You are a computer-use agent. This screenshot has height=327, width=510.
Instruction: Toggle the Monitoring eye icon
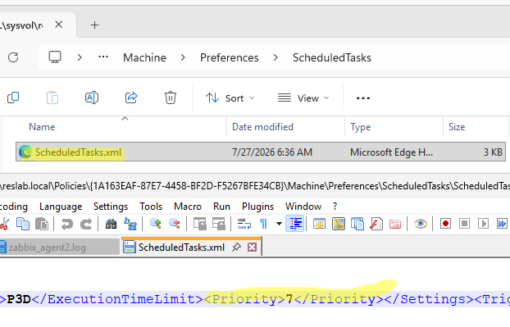click(421, 224)
